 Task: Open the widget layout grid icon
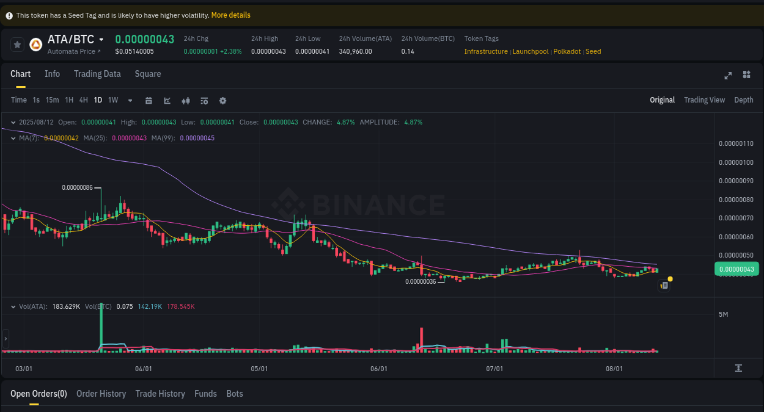click(x=746, y=75)
